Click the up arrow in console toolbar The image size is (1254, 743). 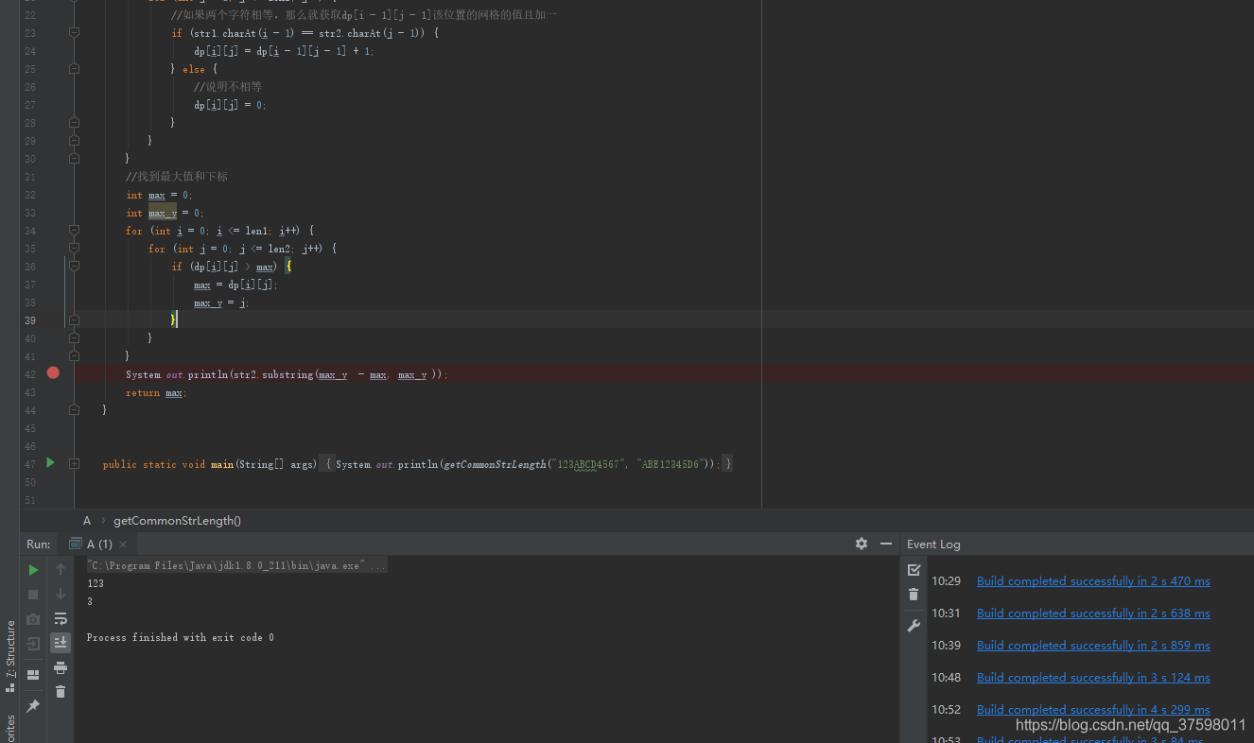(61, 569)
